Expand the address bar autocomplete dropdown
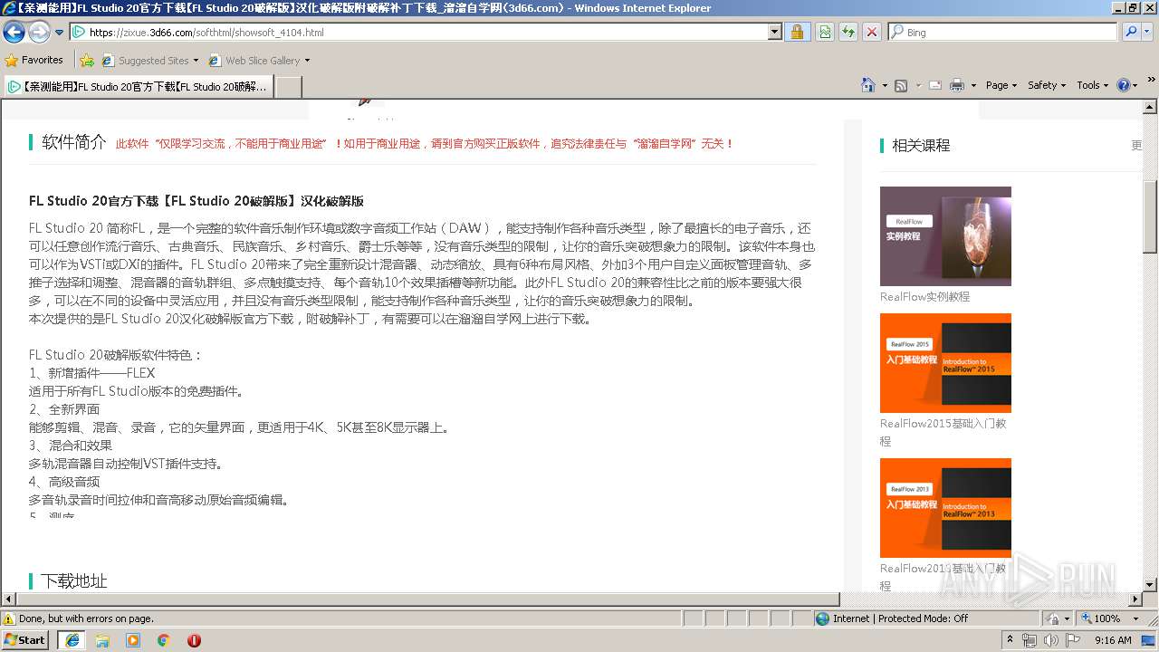 774,32
